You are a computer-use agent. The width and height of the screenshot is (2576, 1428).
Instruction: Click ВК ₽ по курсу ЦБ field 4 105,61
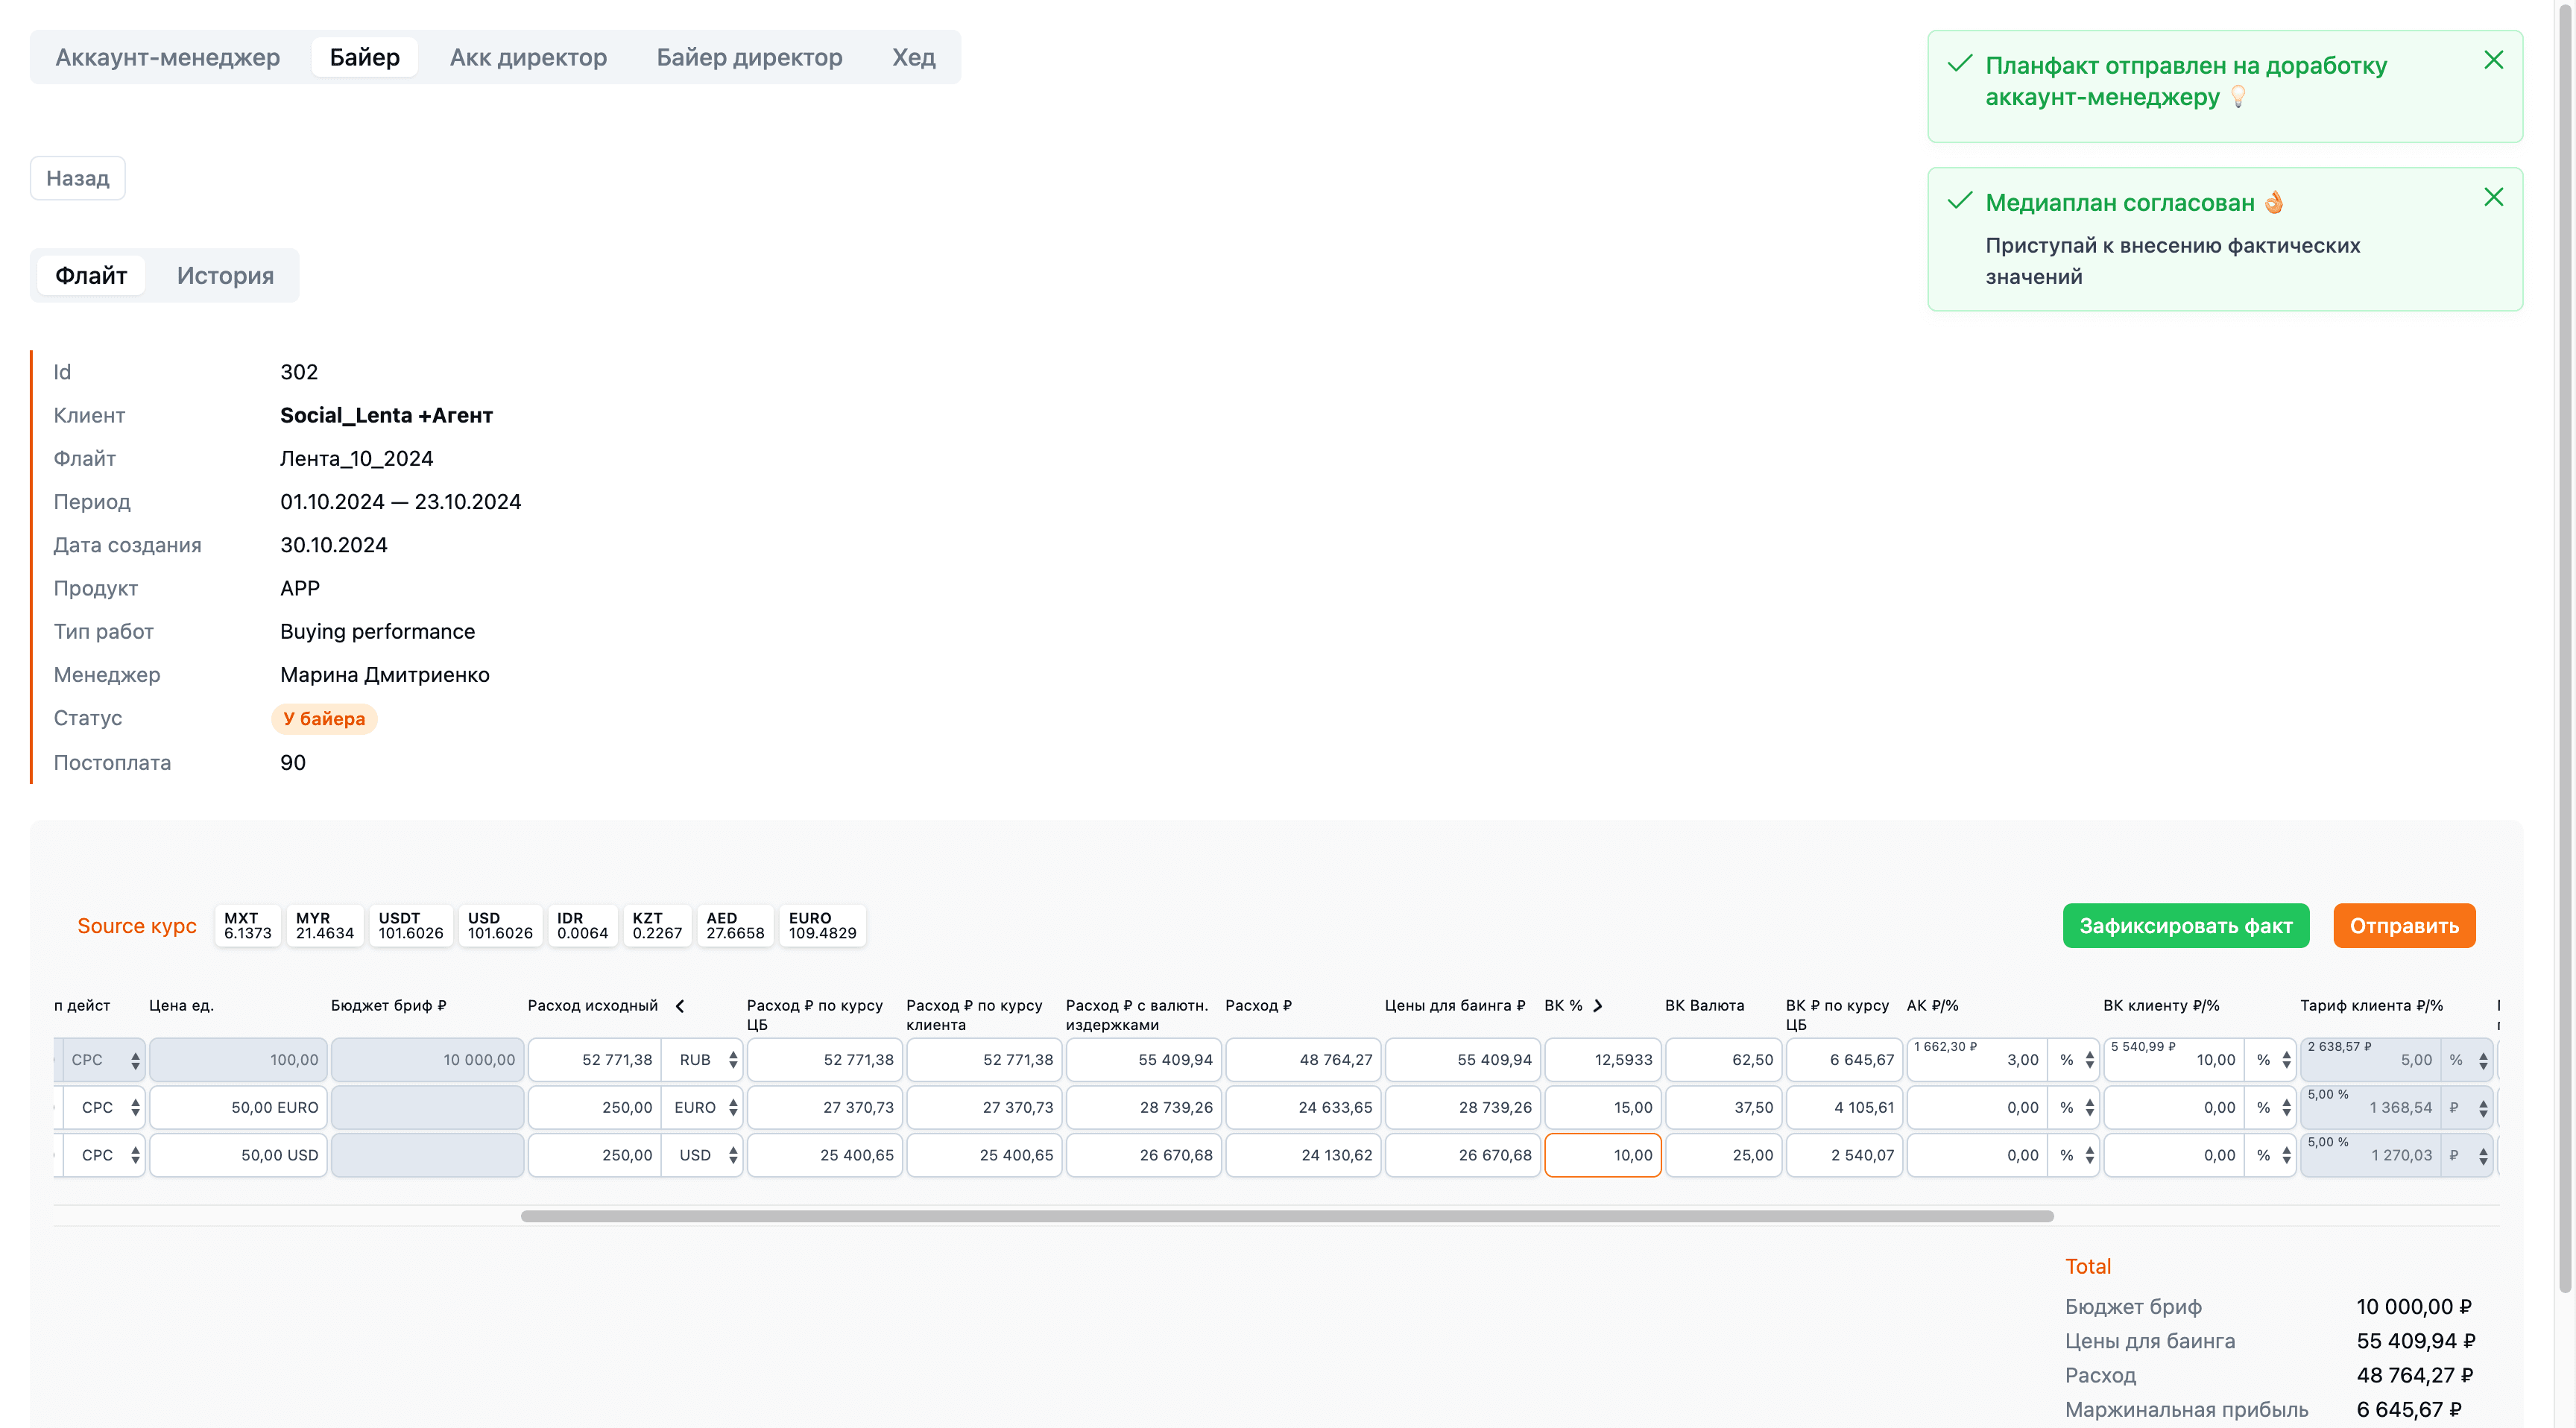(1844, 1107)
